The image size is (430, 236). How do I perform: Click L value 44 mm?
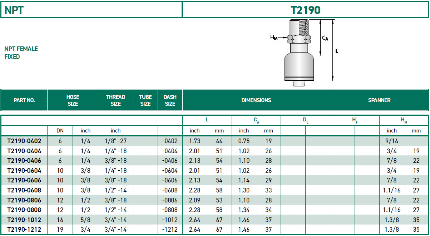[x=219, y=141]
